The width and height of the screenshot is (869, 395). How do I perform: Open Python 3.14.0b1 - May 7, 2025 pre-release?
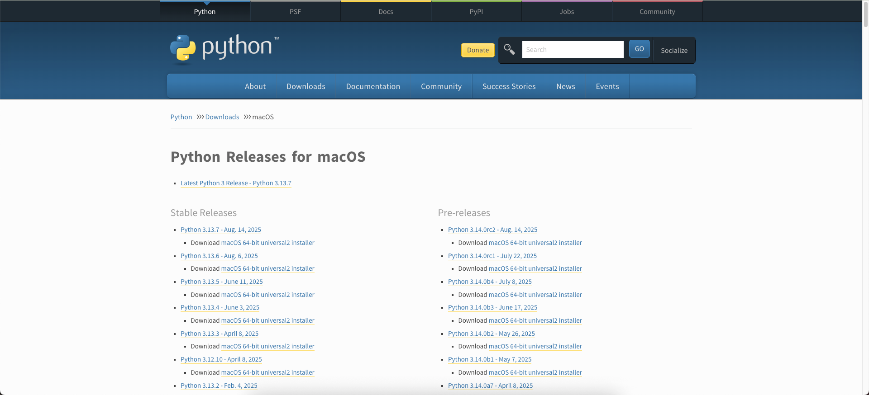click(x=490, y=359)
